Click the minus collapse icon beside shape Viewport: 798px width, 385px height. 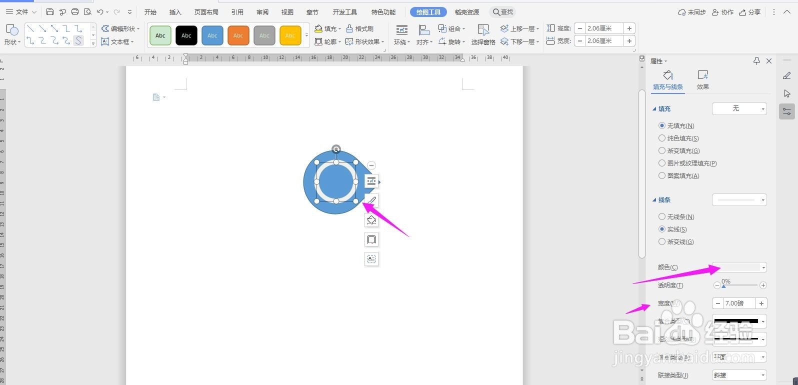[x=371, y=165]
